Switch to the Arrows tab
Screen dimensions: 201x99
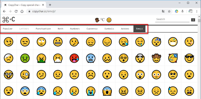[x=125, y=29]
